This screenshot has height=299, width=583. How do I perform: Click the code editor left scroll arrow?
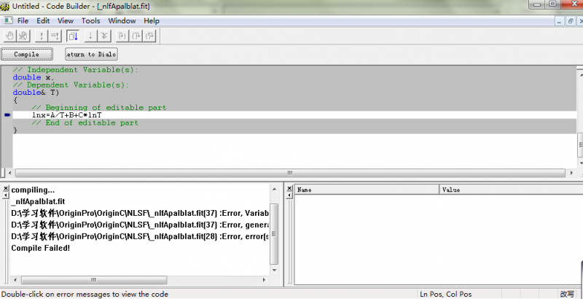tap(9, 173)
